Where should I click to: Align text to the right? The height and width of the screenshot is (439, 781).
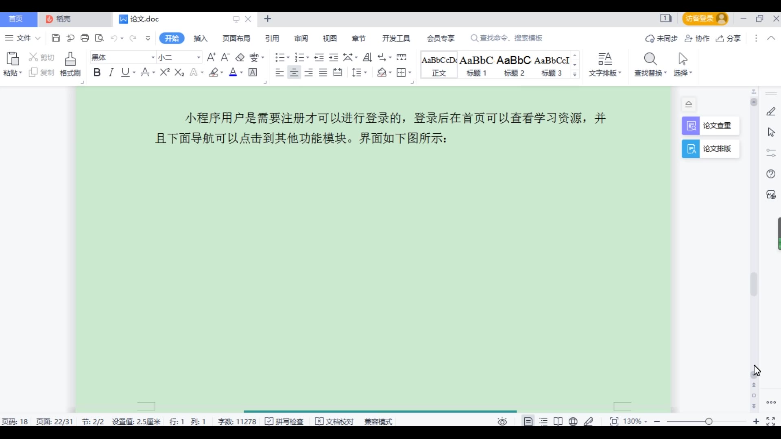[x=309, y=72]
